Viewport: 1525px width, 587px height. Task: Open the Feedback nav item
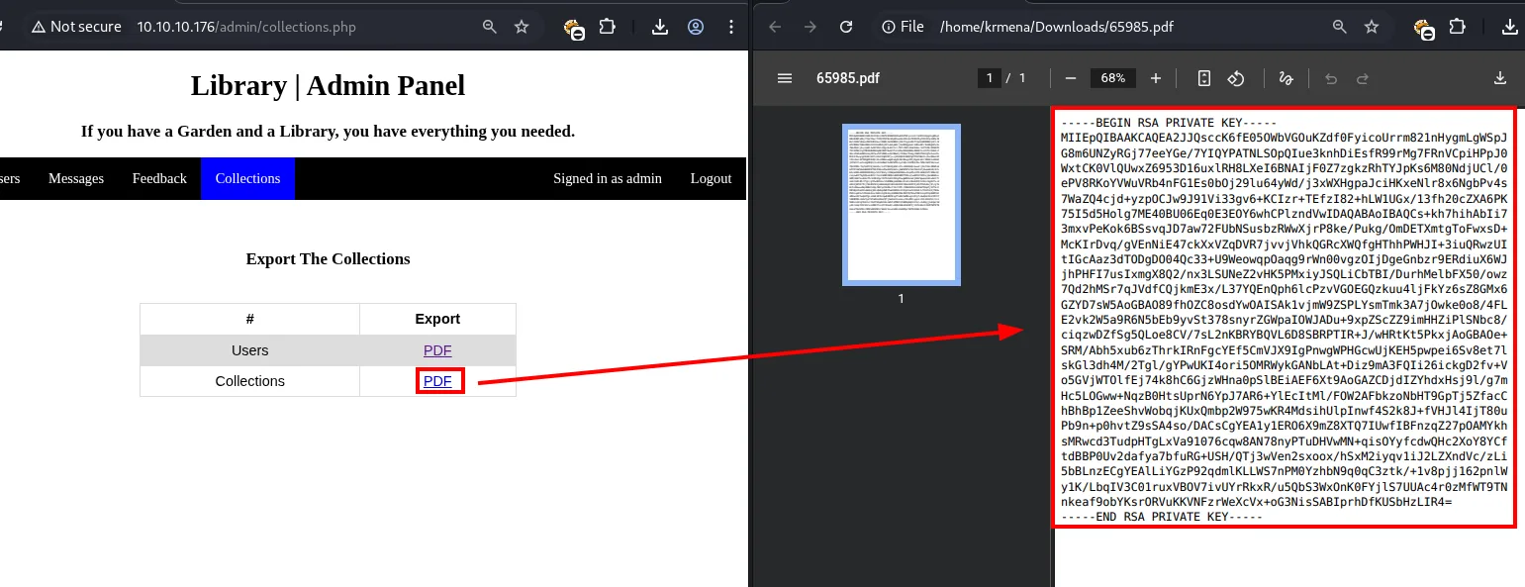(159, 178)
